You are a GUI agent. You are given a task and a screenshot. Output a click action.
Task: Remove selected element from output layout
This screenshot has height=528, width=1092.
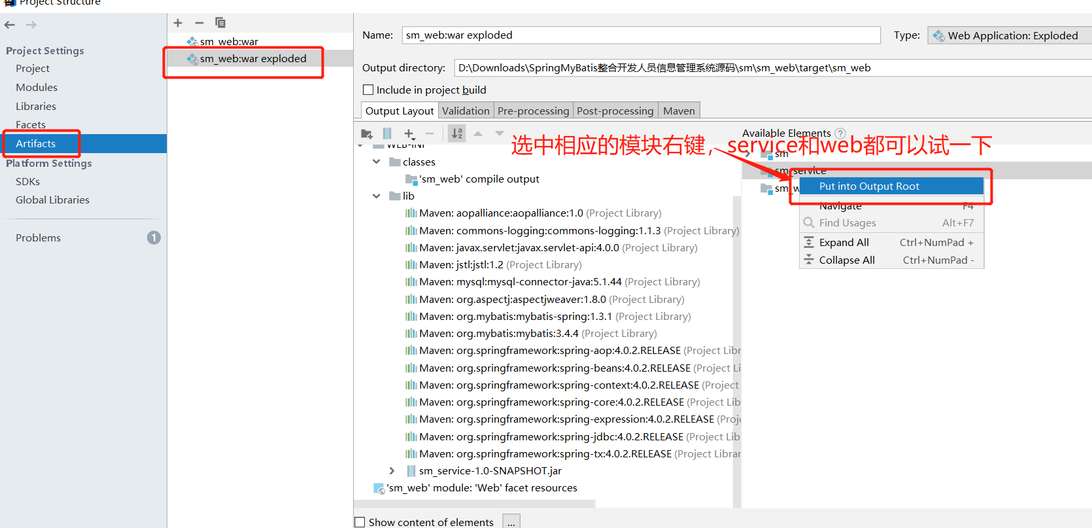point(430,134)
